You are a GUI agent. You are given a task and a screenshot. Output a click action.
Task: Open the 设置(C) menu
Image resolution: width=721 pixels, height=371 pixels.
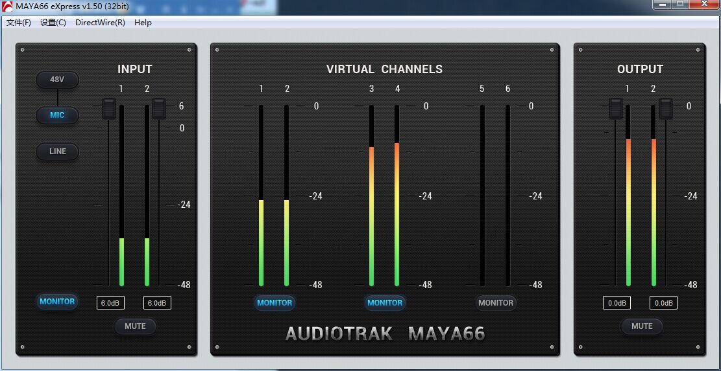click(x=53, y=23)
